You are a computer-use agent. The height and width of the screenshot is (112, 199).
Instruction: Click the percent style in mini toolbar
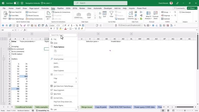pyautogui.click(x=77, y=26)
